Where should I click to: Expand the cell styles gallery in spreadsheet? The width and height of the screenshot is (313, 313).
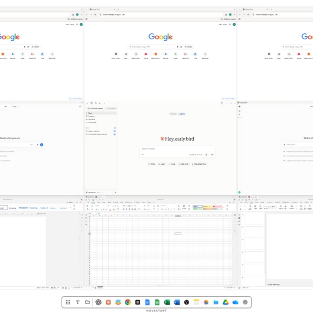[224, 208]
